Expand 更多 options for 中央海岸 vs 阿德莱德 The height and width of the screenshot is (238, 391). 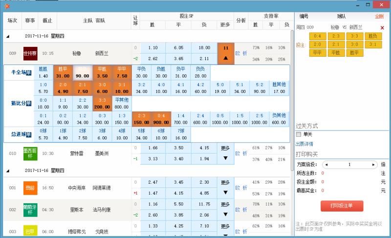pyautogui.click(x=225, y=188)
